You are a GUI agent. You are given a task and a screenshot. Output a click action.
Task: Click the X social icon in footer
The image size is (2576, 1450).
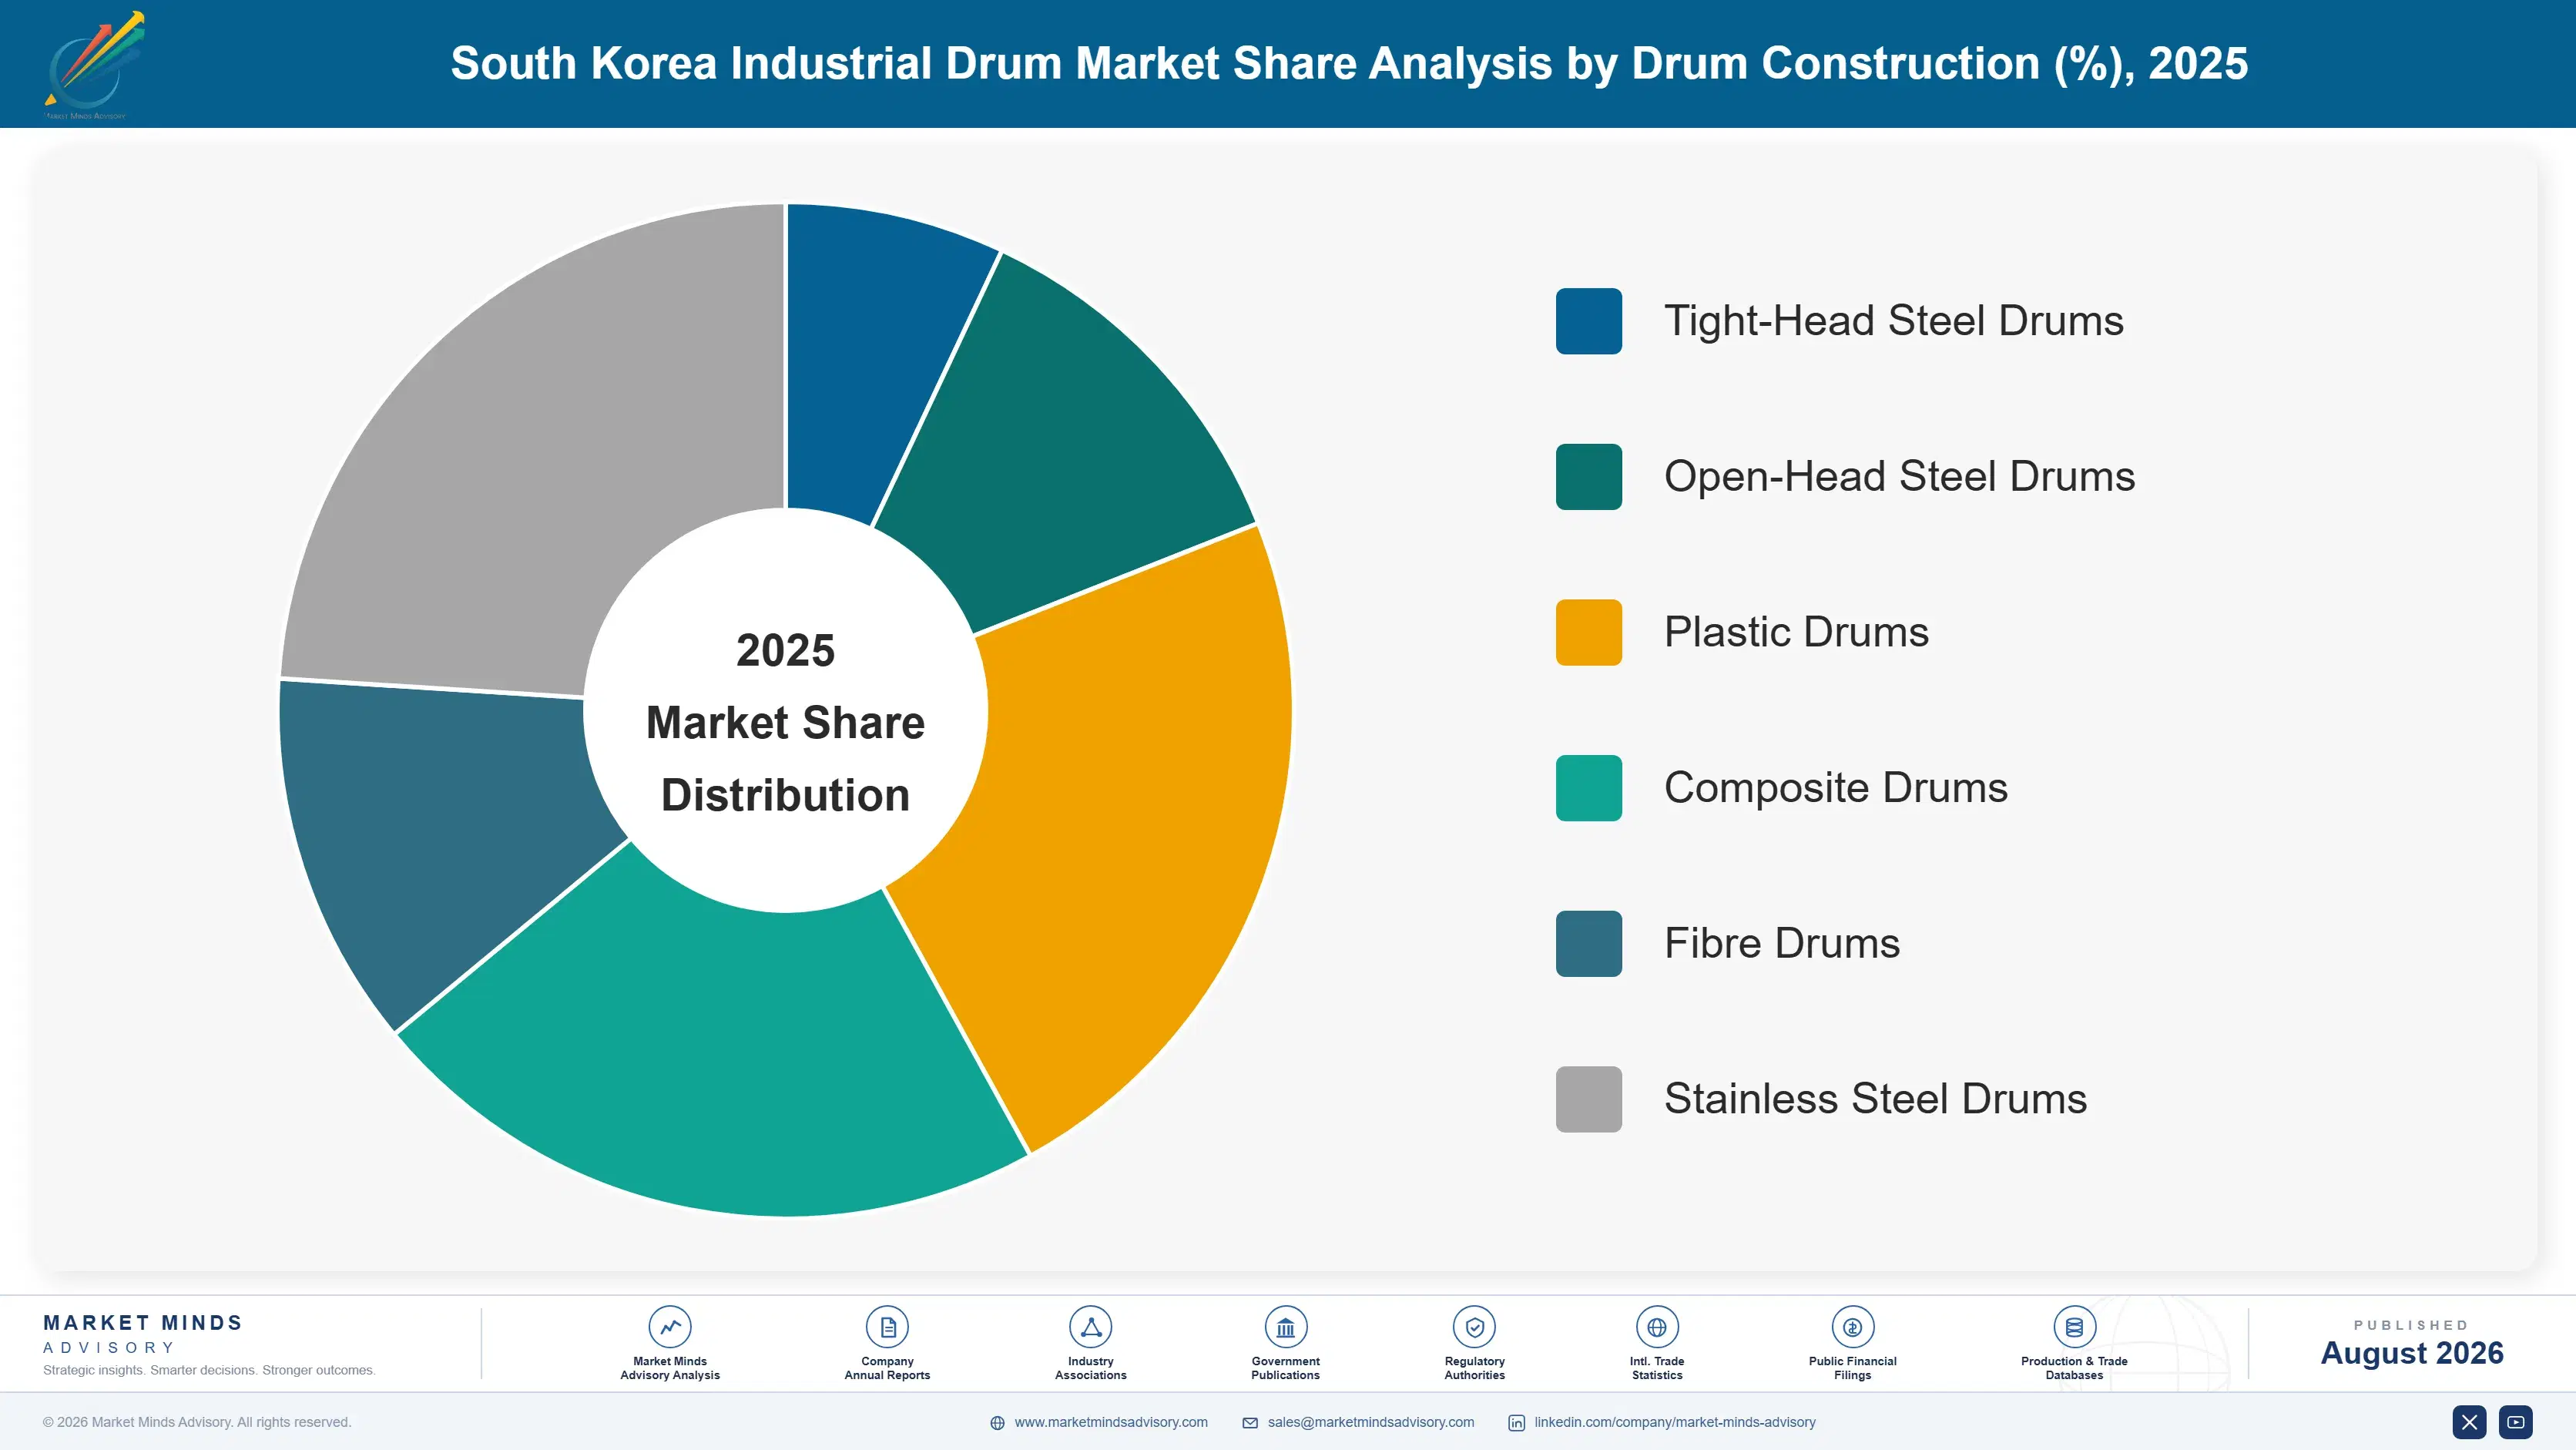[x=2469, y=1422]
